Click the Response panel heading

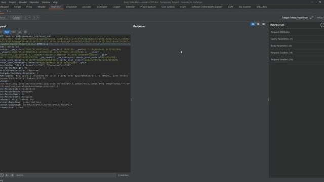[139, 26]
